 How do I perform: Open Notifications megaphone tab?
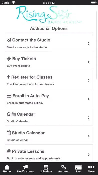pyautogui.click(x=25, y=169)
